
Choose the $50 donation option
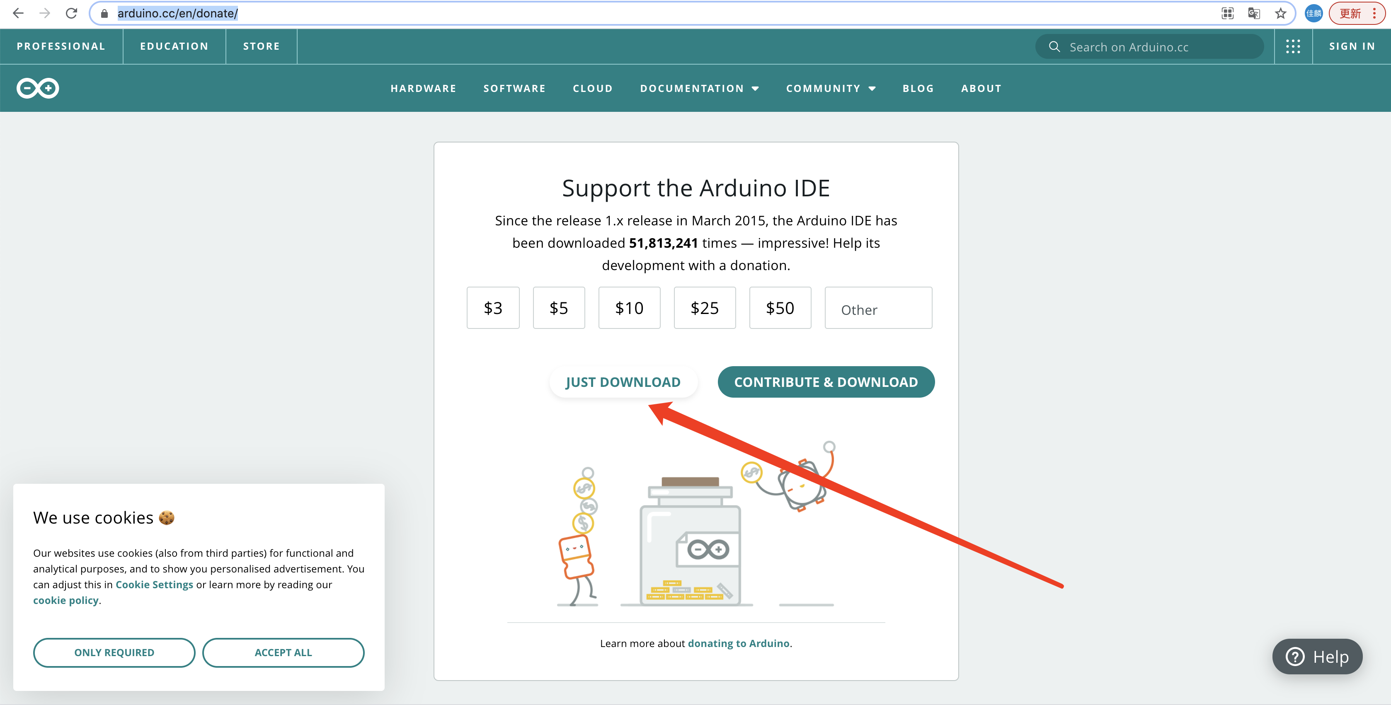coord(780,308)
